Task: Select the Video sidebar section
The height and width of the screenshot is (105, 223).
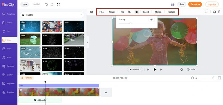Action: pyautogui.click(x=9, y=40)
